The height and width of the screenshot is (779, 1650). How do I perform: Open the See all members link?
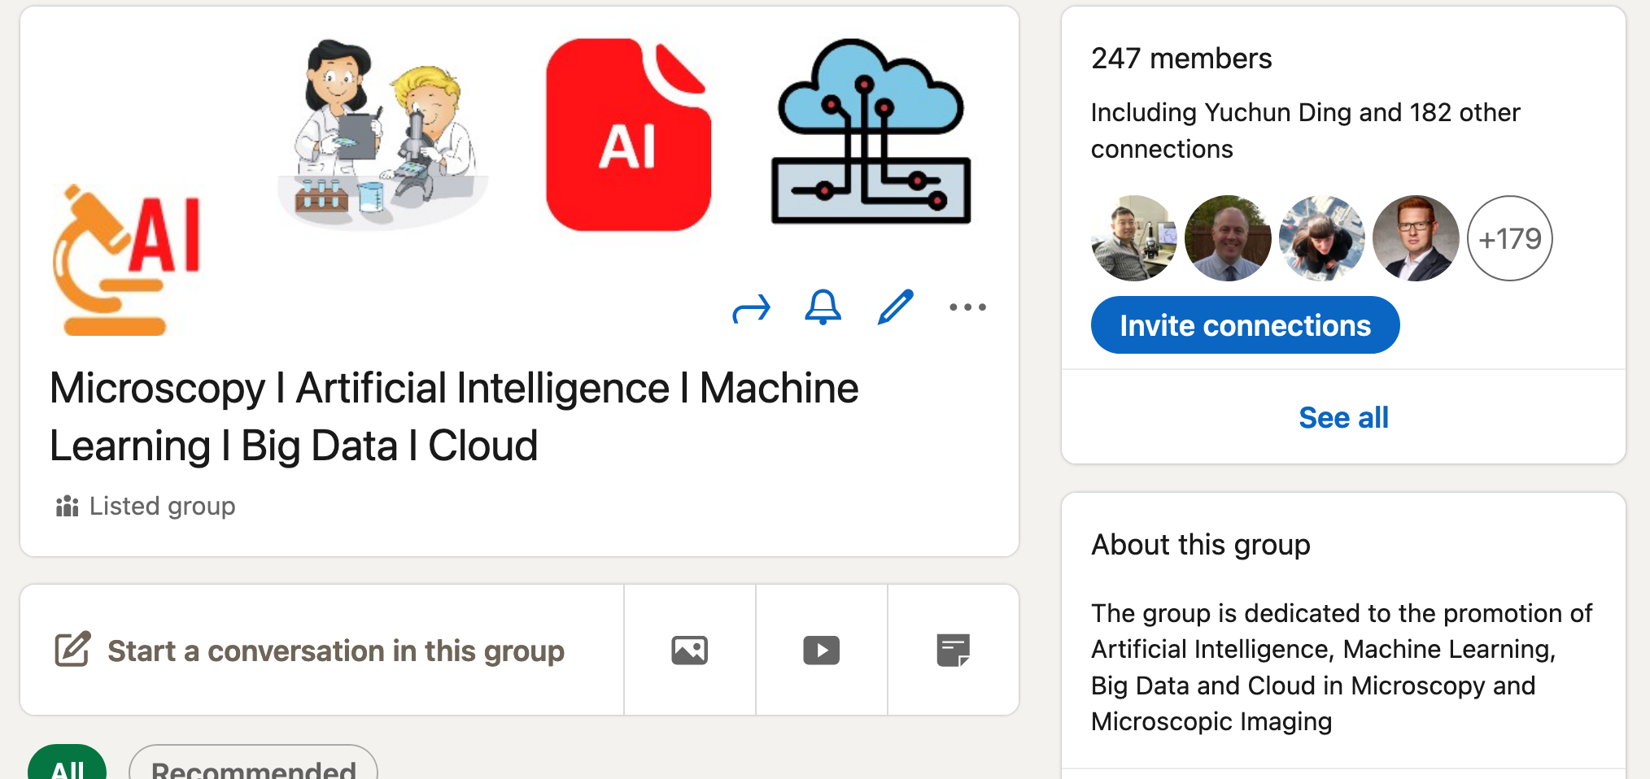tap(1343, 417)
